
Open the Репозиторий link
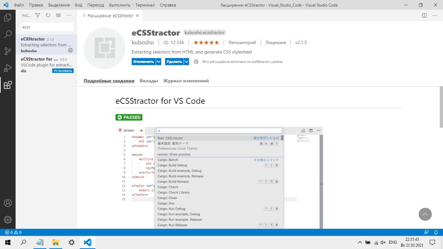[x=242, y=43]
